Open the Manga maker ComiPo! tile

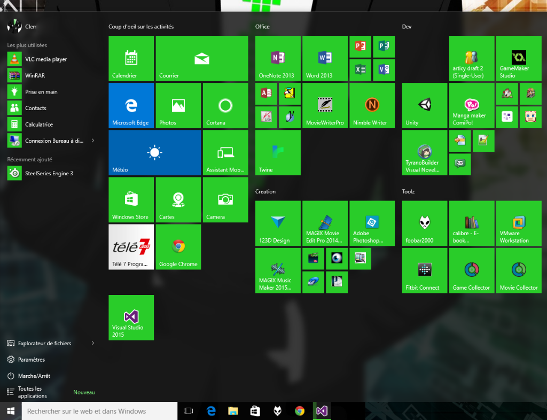pos(472,105)
